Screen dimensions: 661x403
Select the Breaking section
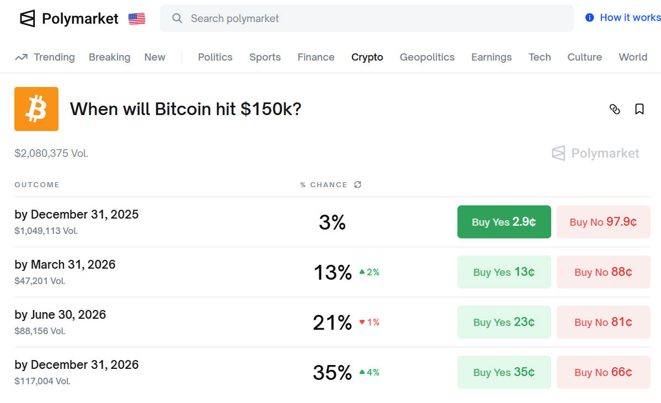(x=109, y=57)
